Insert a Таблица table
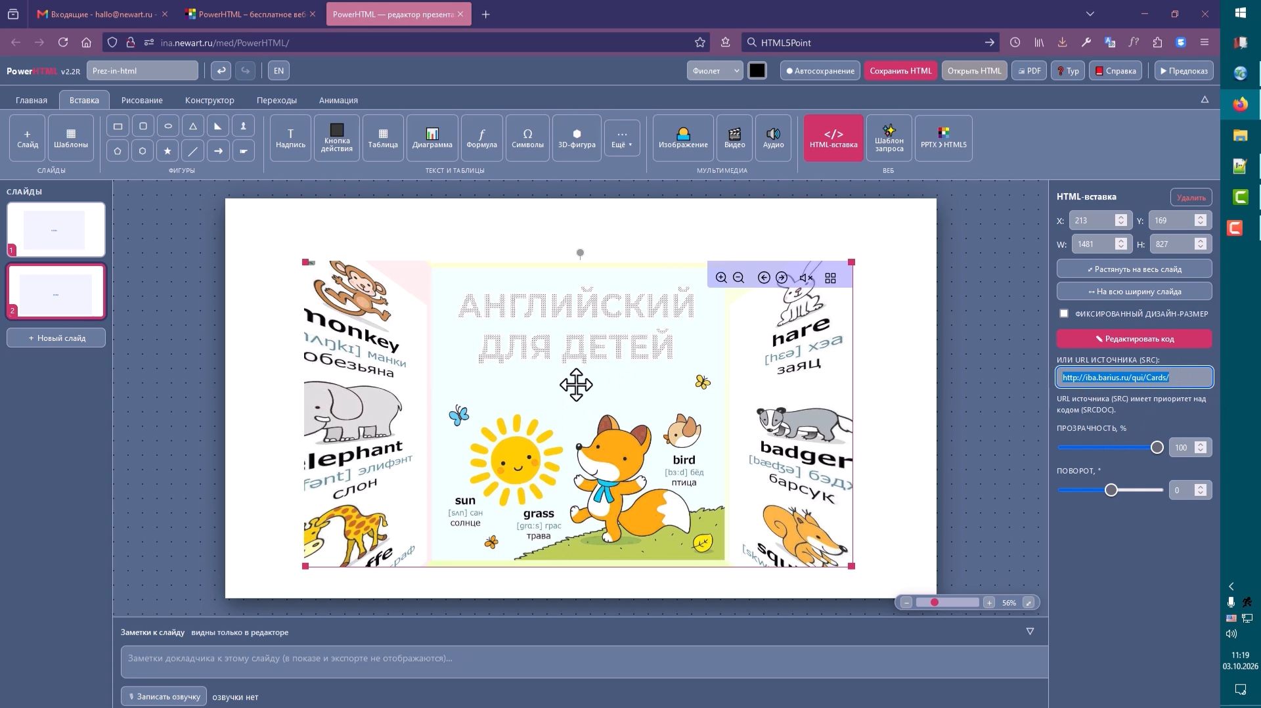Image resolution: width=1261 pixels, height=708 pixels. (383, 138)
